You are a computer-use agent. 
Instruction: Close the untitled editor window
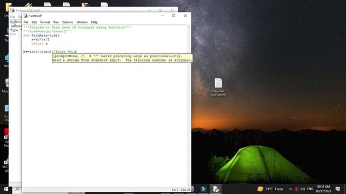coord(185,16)
